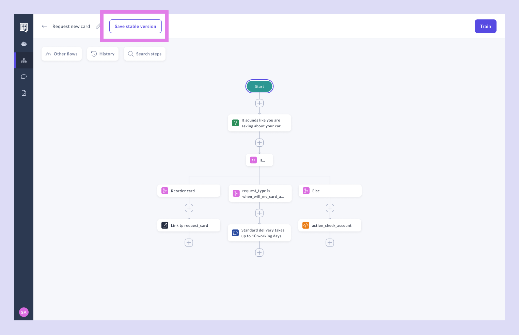Click the Save stable version button
The image size is (519, 335).
[135, 26]
